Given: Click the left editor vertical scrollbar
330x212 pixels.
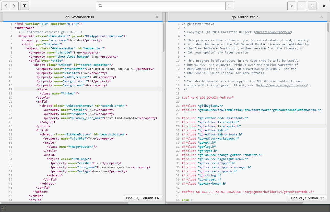Looking at the screenshot, I should coord(163,37).
